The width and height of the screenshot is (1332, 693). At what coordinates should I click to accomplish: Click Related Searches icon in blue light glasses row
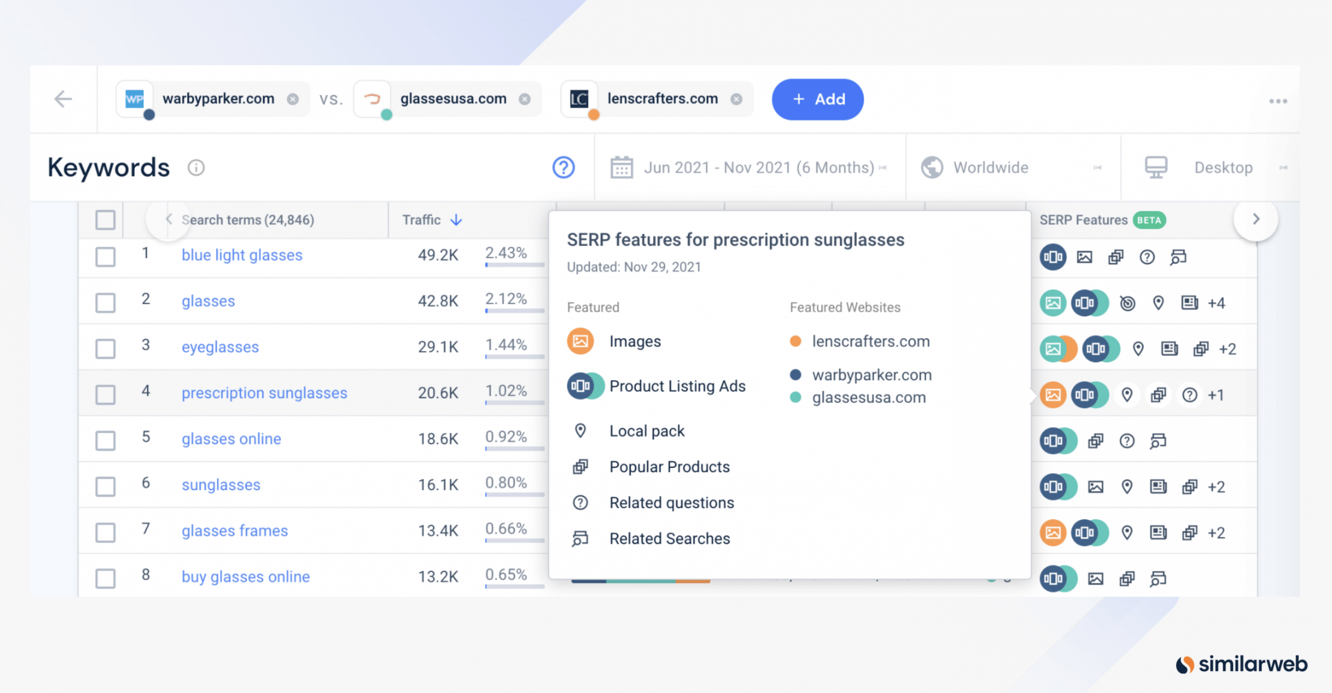click(x=1178, y=256)
